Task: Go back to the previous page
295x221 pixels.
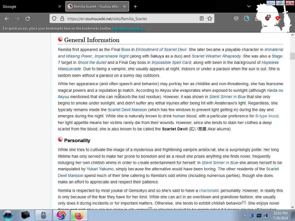Action: click(7, 19)
